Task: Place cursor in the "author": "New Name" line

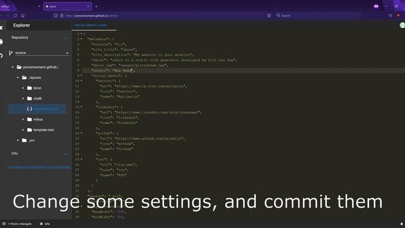Action: tap(113, 70)
